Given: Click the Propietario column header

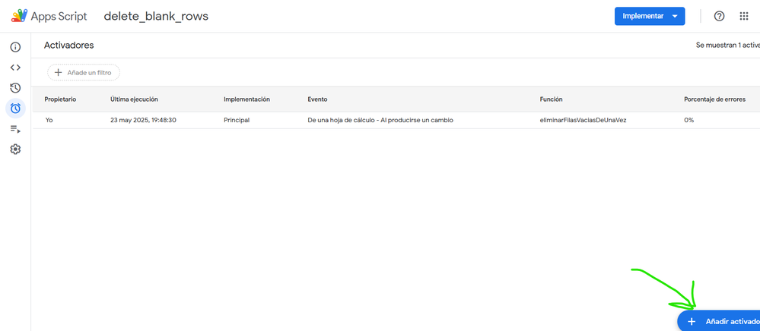Looking at the screenshot, I should [x=61, y=99].
